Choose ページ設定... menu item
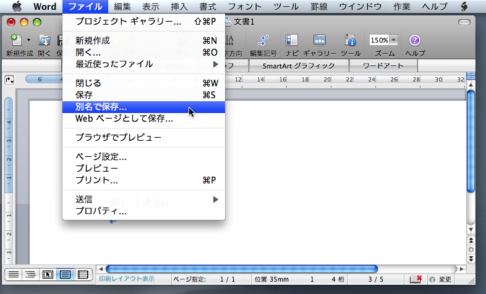Screen dimensions: 486x294 click(101, 157)
